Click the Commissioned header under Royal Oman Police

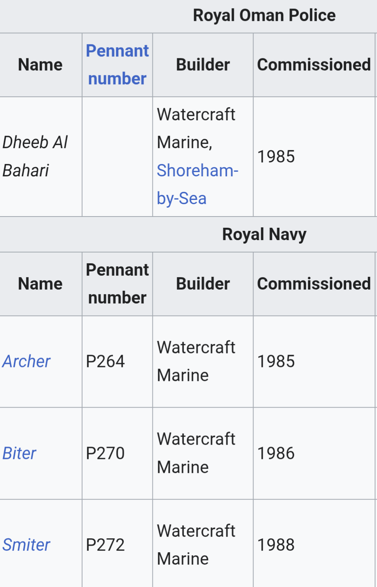click(x=314, y=65)
